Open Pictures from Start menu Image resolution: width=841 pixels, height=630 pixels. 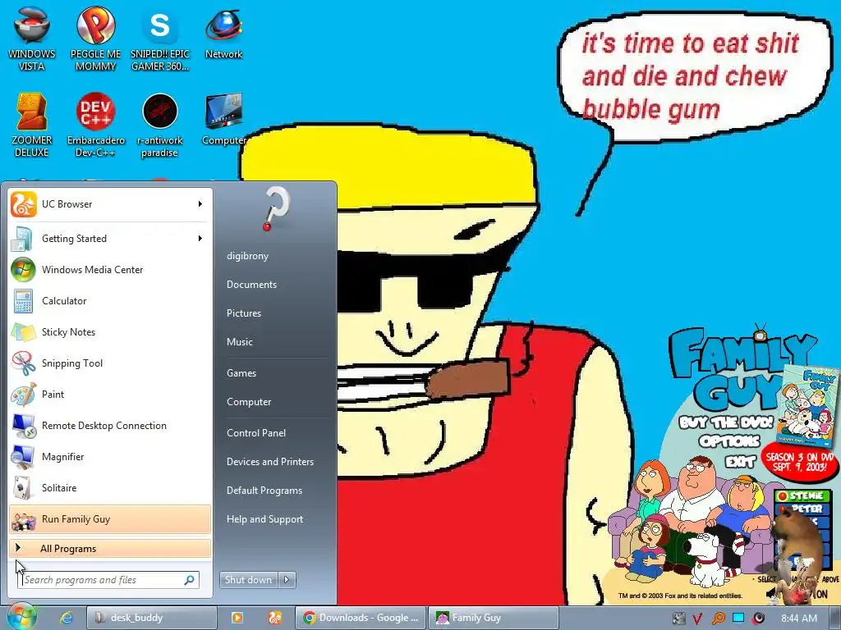click(243, 313)
